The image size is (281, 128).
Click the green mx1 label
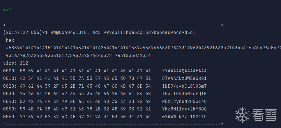point(7,10)
